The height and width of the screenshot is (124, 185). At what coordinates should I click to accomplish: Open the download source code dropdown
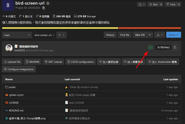(159, 35)
